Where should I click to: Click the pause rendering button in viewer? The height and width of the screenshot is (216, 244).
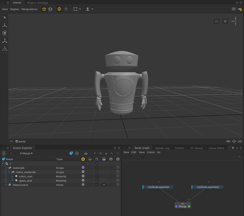tap(217, 21)
